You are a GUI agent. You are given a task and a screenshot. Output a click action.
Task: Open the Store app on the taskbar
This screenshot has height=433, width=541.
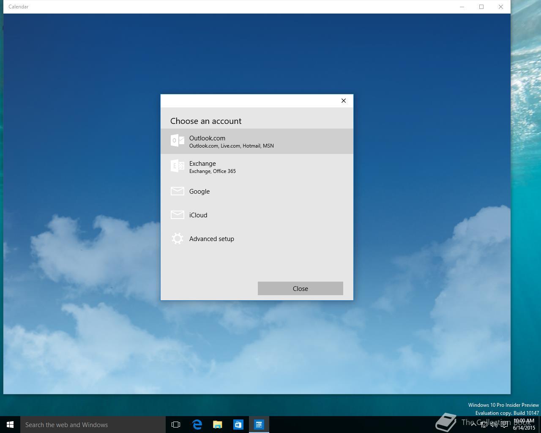point(238,425)
